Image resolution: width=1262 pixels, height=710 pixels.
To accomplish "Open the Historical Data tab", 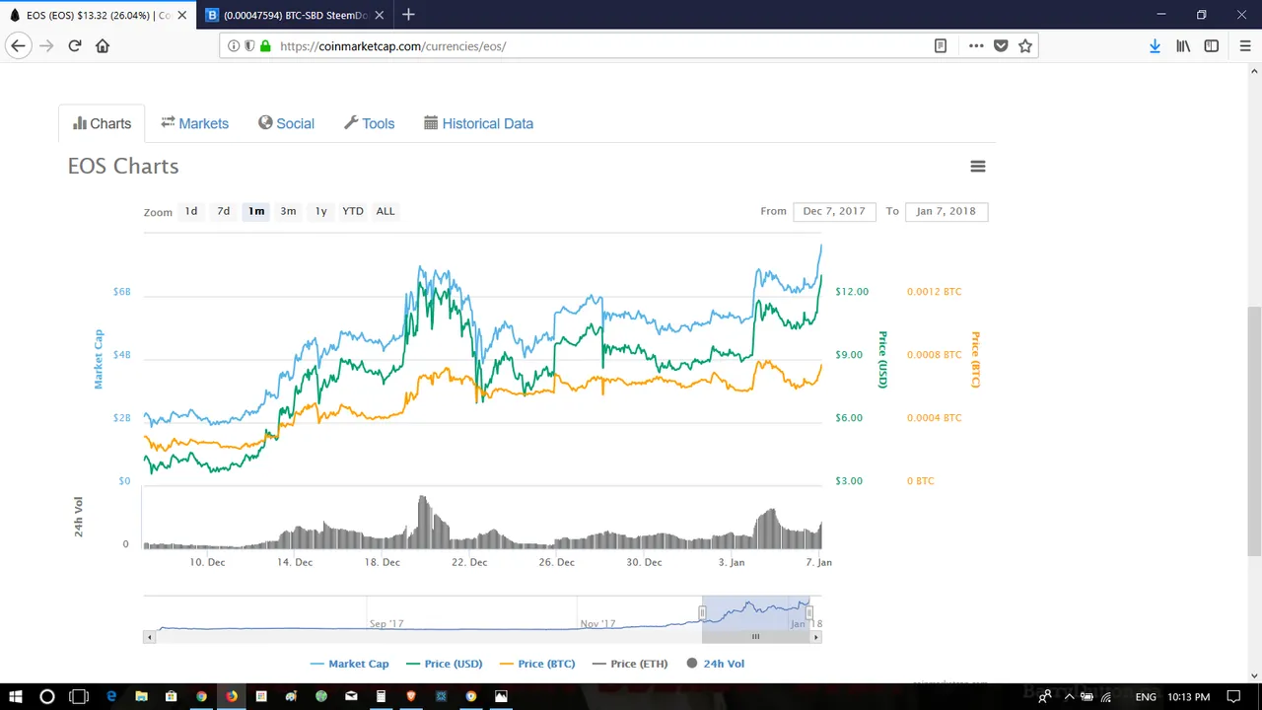I will [478, 123].
